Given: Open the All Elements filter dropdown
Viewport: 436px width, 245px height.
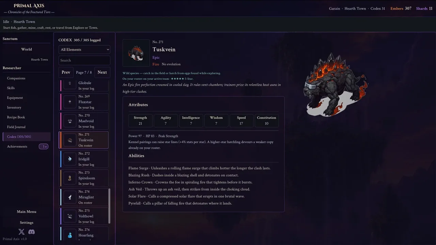Looking at the screenshot, I should (84, 49).
